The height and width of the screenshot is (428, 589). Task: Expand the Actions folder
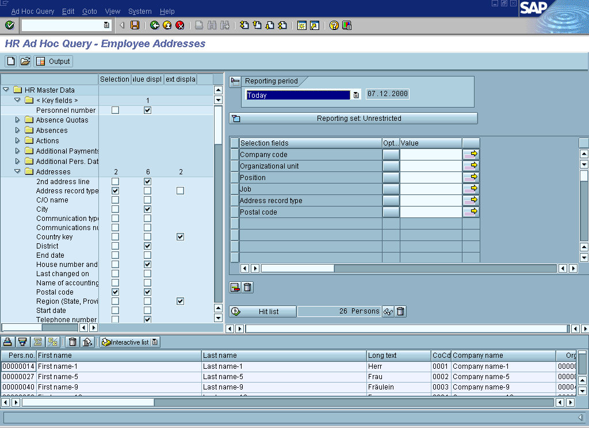[x=17, y=140]
